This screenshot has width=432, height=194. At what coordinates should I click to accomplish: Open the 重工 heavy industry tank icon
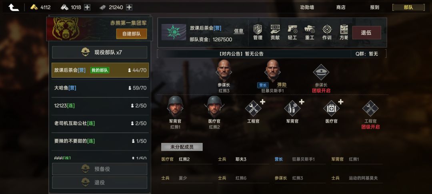pyautogui.click(x=310, y=32)
